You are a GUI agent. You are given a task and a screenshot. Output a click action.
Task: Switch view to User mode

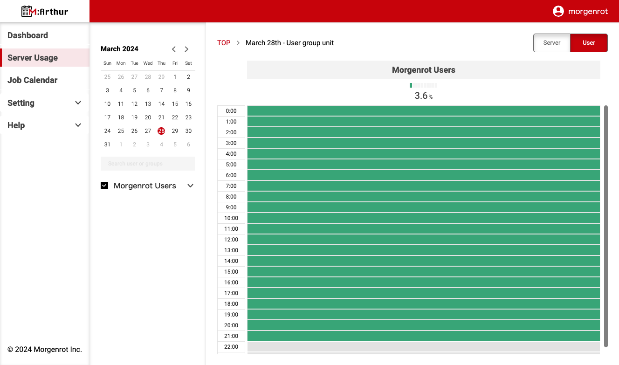click(589, 43)
